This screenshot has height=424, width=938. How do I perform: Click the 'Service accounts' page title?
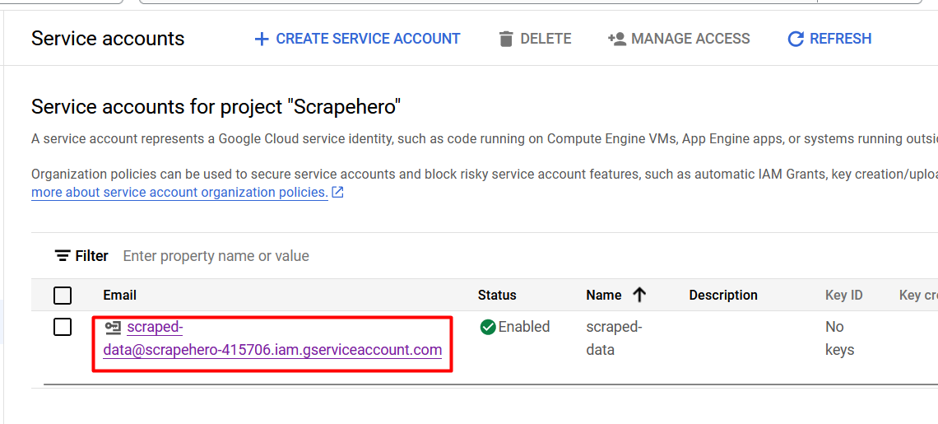pyautogui.click(x=108, y=39)
